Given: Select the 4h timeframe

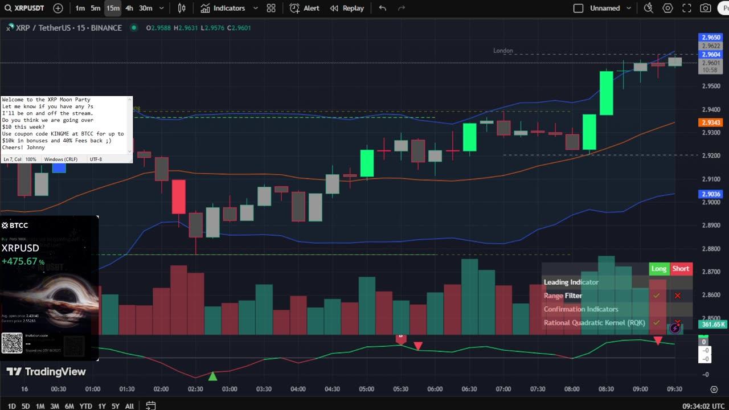Looking at the screenshot, I should (x=129, y=8).
